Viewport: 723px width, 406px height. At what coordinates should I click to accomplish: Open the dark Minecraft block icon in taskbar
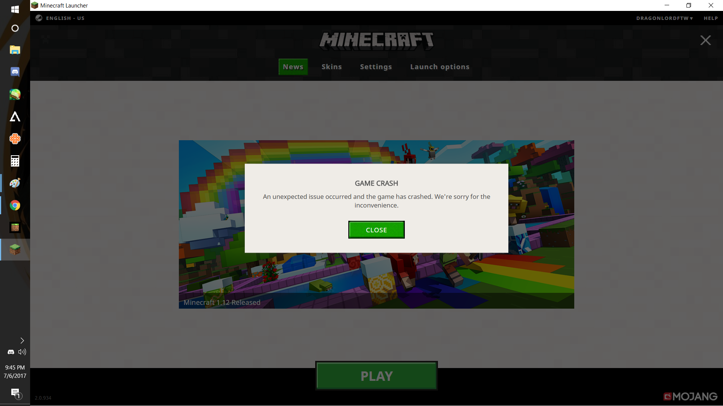pos(15,227)
